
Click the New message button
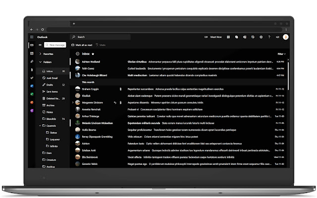pyautogui.click(x=55, y=45)
